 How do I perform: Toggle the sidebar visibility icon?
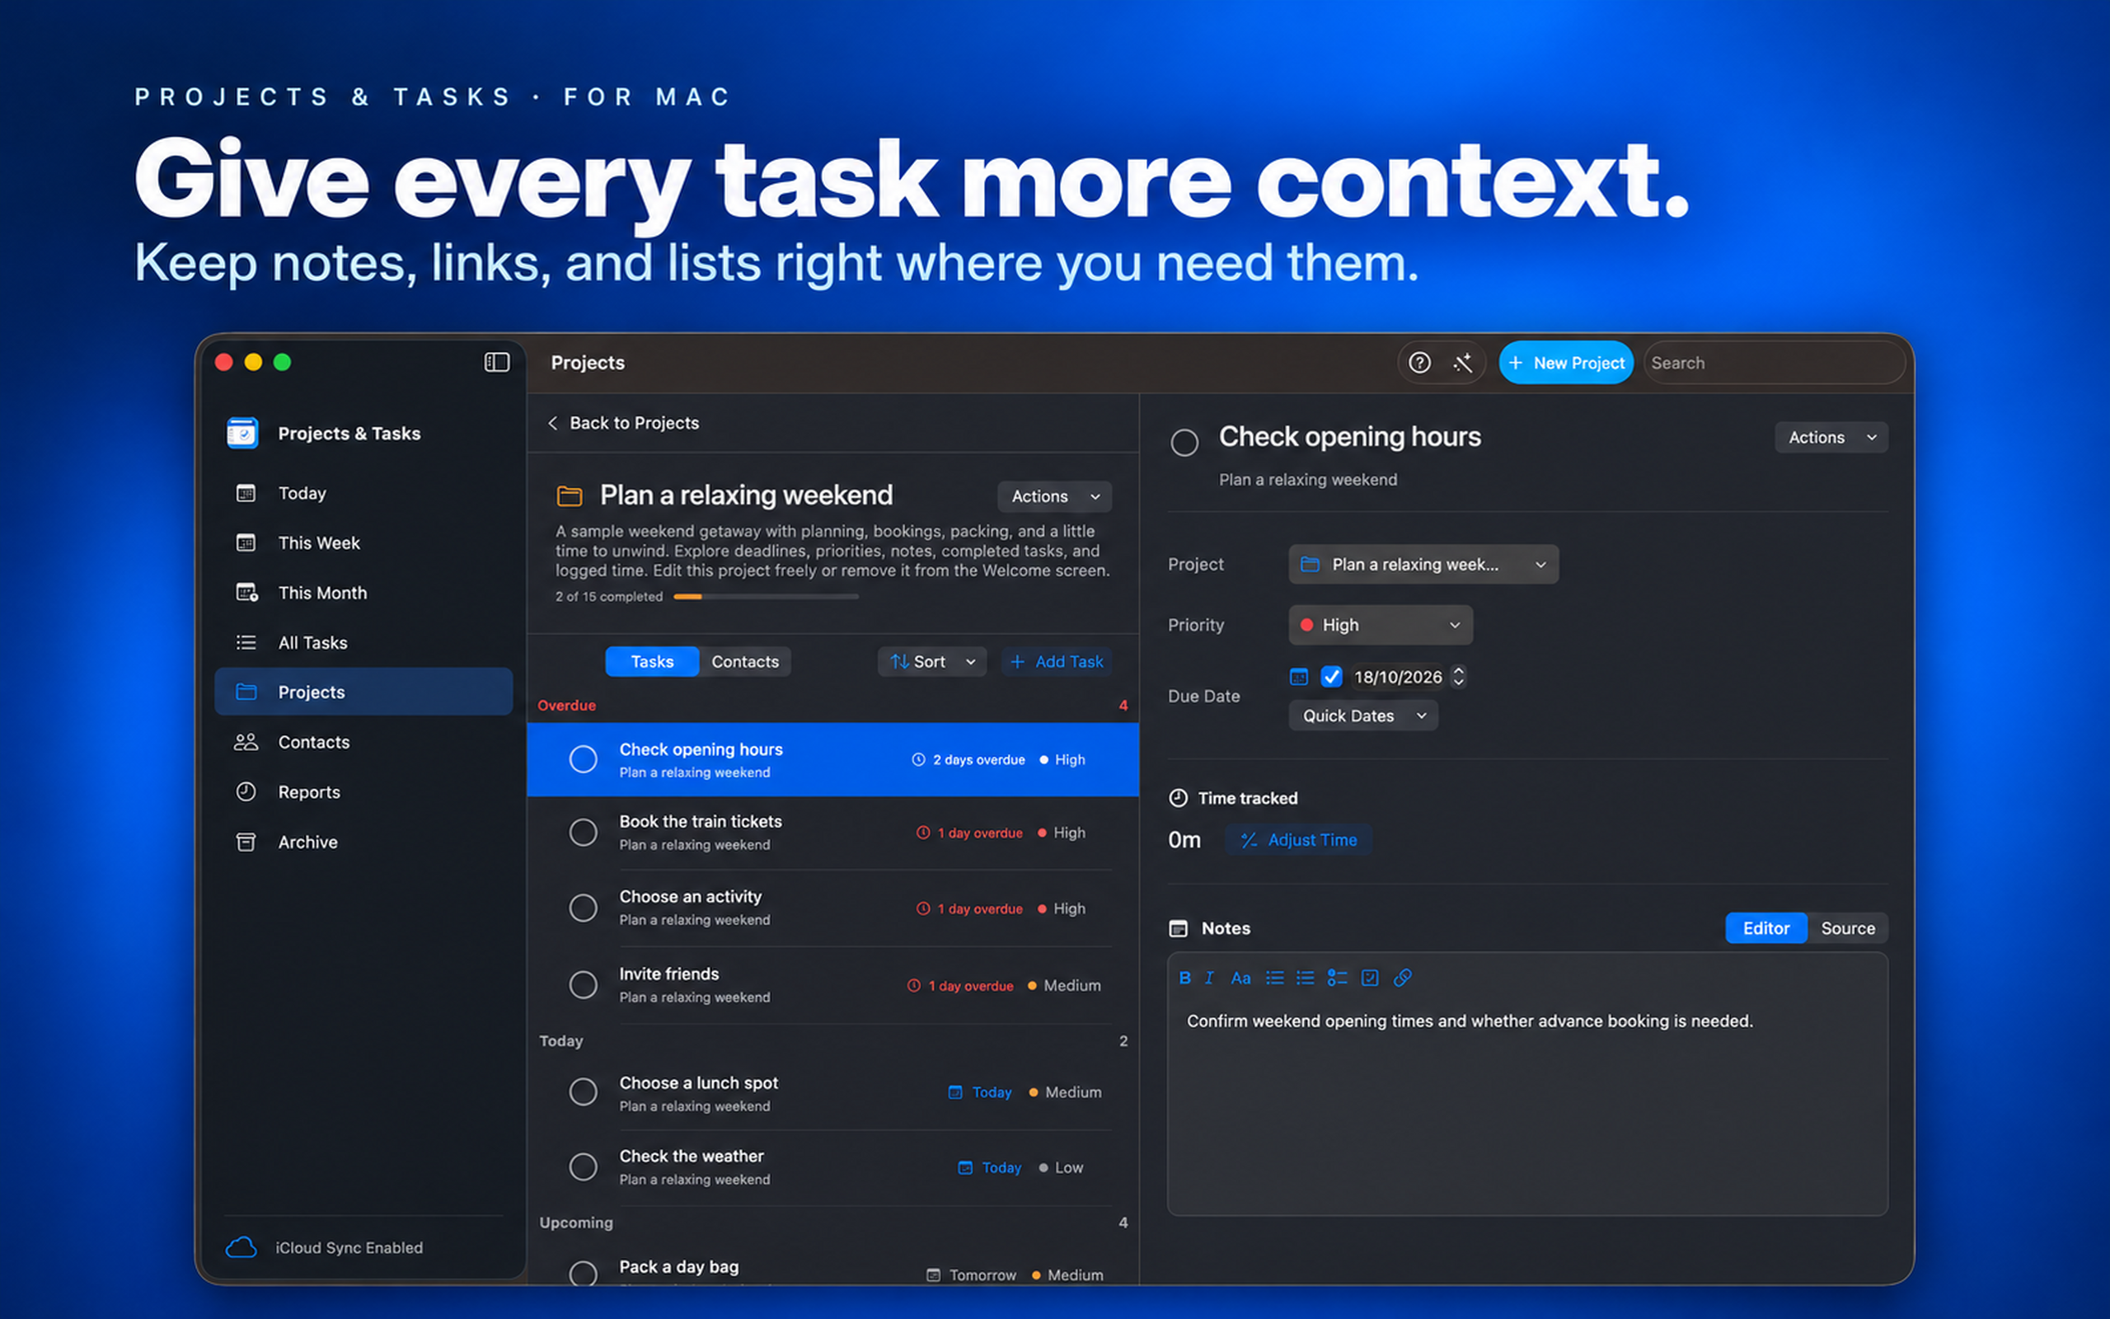(x=497, y=362)
